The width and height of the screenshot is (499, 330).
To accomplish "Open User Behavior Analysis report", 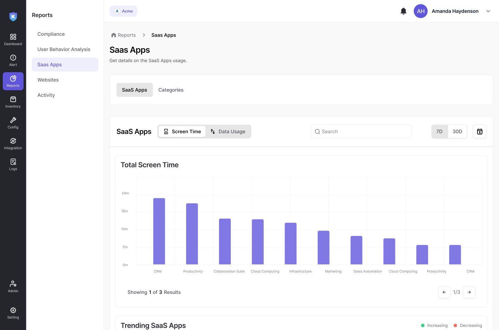I will click(x=64, y=49).
